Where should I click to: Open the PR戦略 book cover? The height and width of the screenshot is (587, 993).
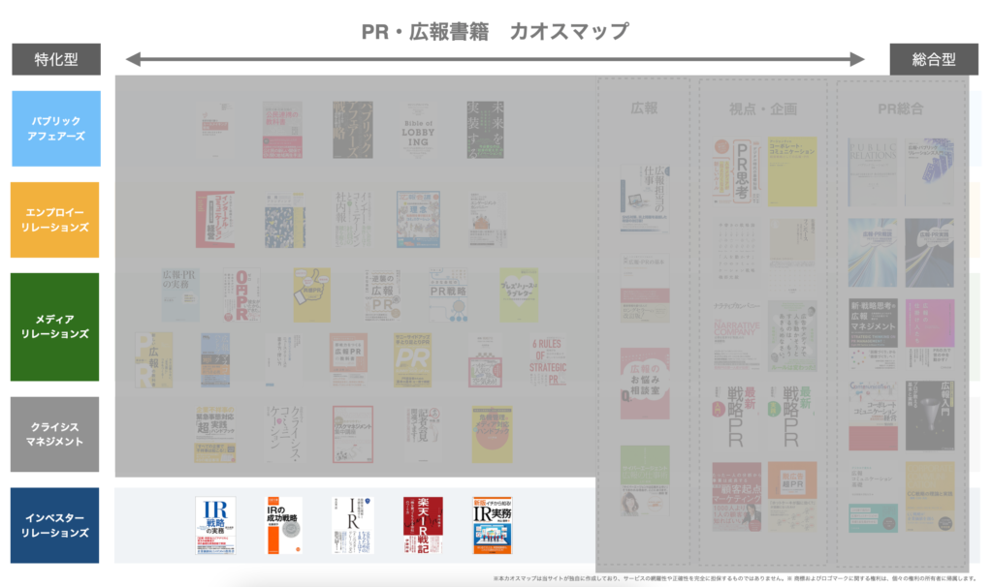point(448,294)
